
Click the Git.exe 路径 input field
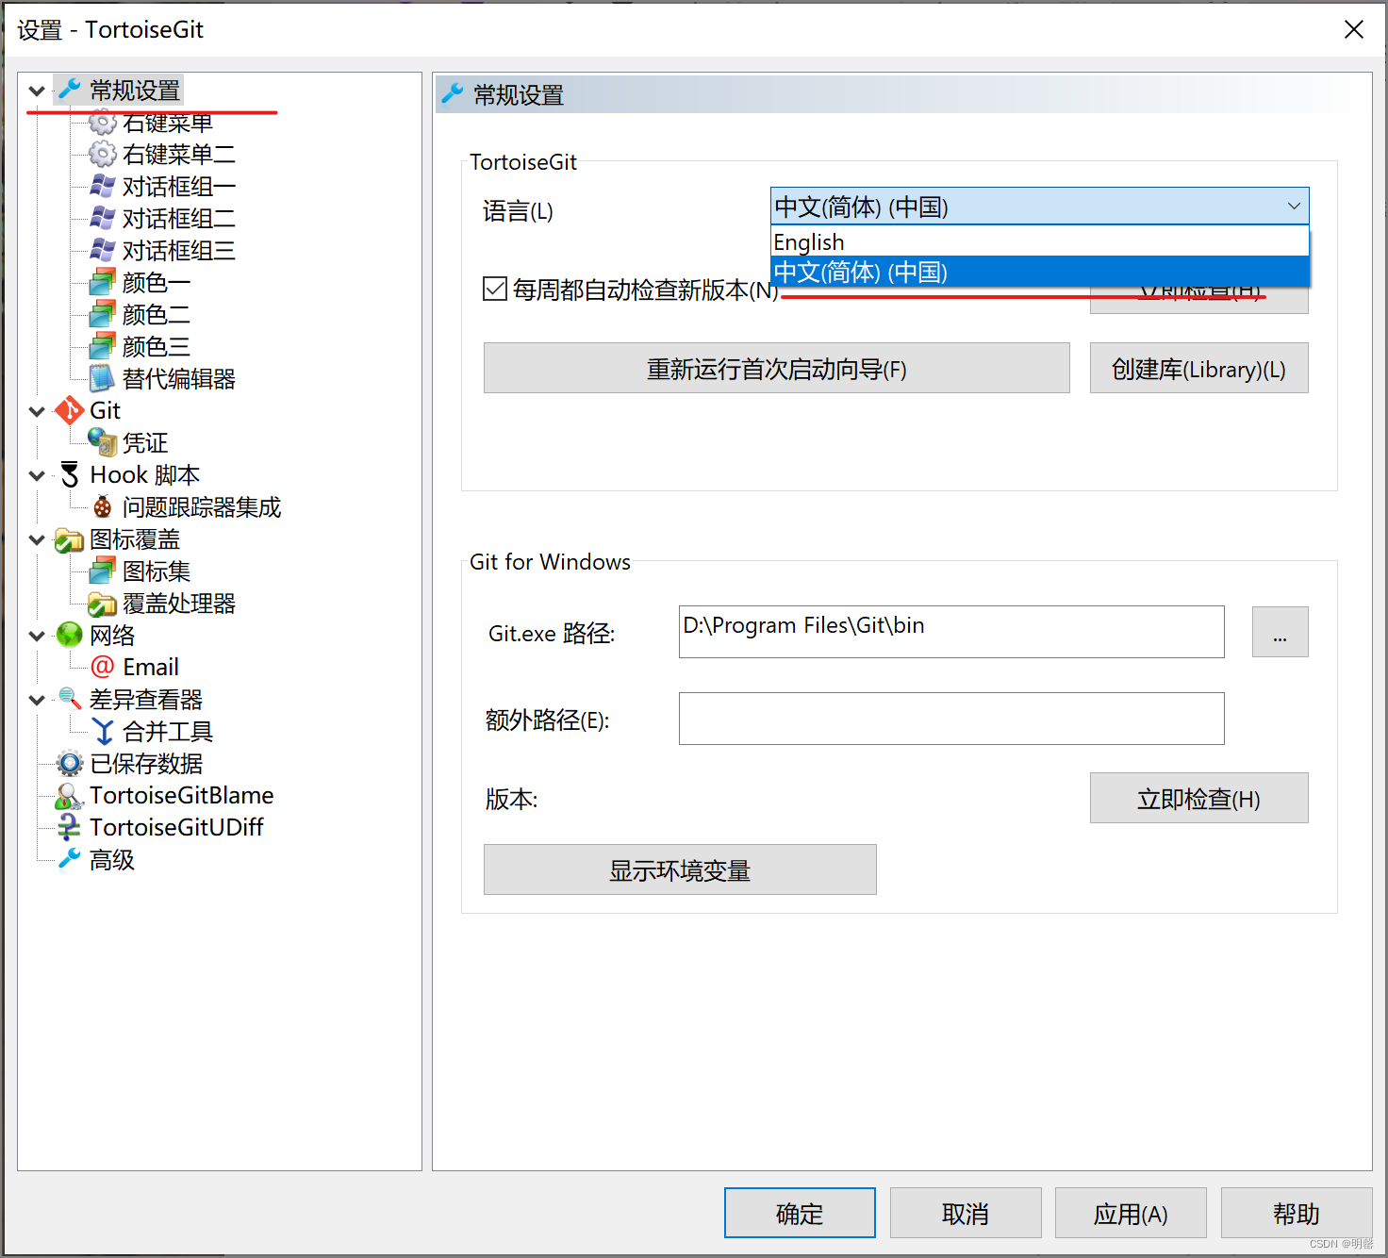click(x=951, y=632)
